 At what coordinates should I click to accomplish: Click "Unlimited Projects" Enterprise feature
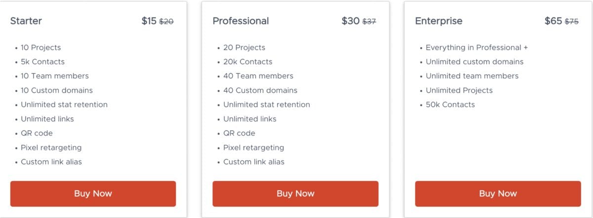pyautogui.click(x=459, y=90)
